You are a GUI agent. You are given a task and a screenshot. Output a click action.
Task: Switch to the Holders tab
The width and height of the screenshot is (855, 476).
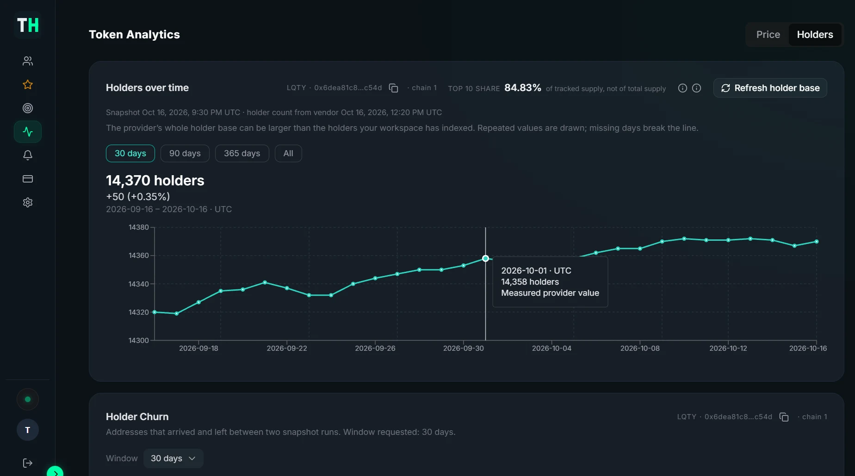click(x=815, y=35)
